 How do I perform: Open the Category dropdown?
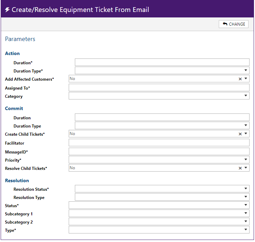[159, 96]
